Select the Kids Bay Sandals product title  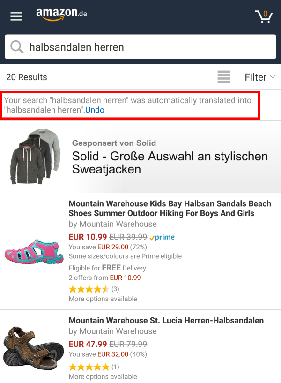170,209
